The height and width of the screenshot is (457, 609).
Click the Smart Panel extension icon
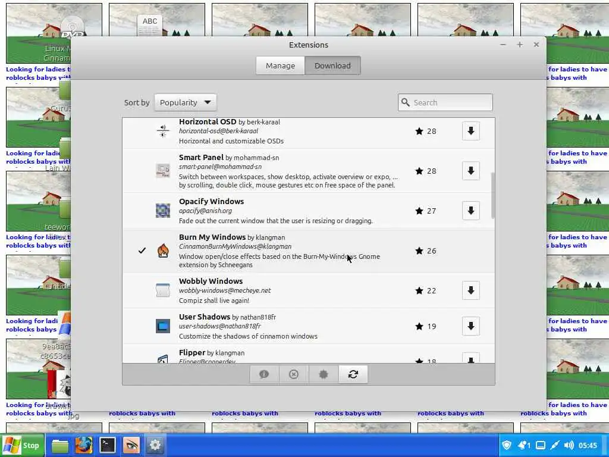click(x=163, y=171)
